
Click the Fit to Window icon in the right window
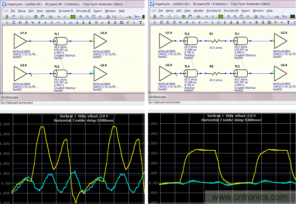point(241,16)
